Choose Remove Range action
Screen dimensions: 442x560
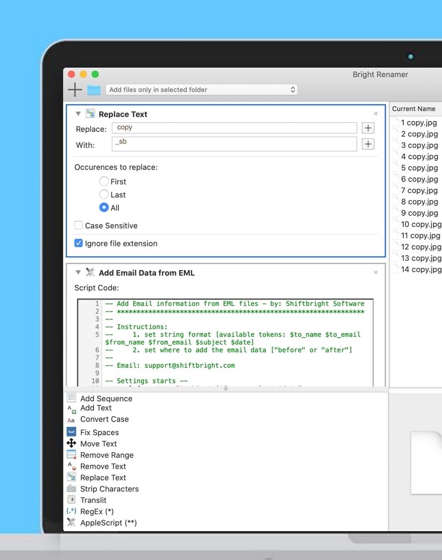[107, 455]
